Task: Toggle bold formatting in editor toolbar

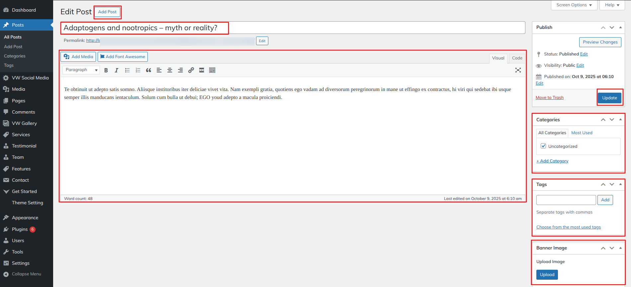Action: (x=106, y=70)
